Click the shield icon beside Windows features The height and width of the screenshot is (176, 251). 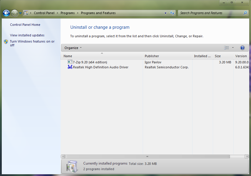6,42
